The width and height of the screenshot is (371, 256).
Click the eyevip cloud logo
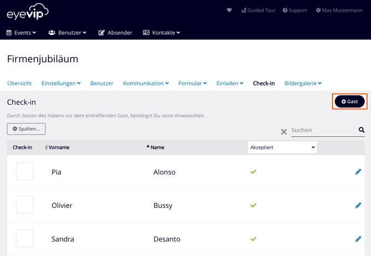pos(28,12)
